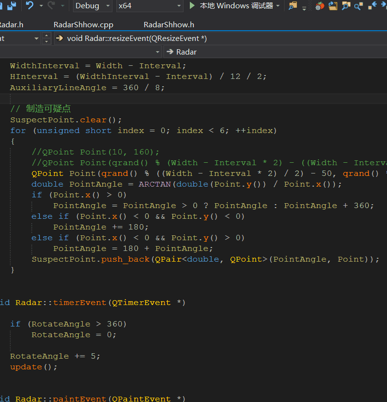Click 'if (RotateAngle > 360)' line
Screen dimensions: 387x402
[x=68, y=325]
